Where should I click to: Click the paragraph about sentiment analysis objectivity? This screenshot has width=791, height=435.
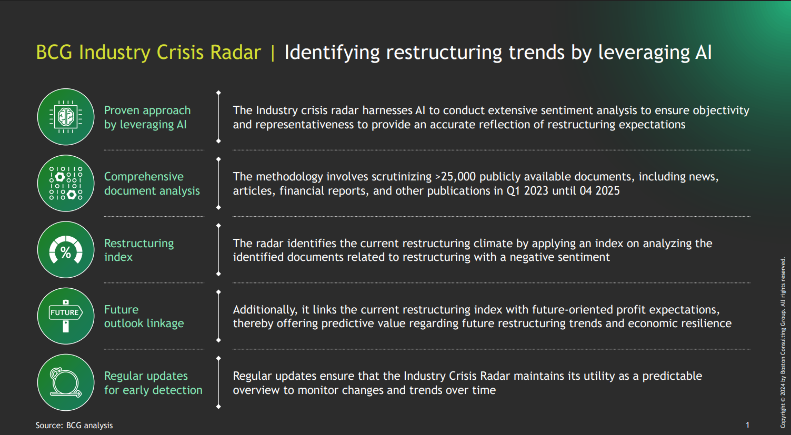pos(491,117)
